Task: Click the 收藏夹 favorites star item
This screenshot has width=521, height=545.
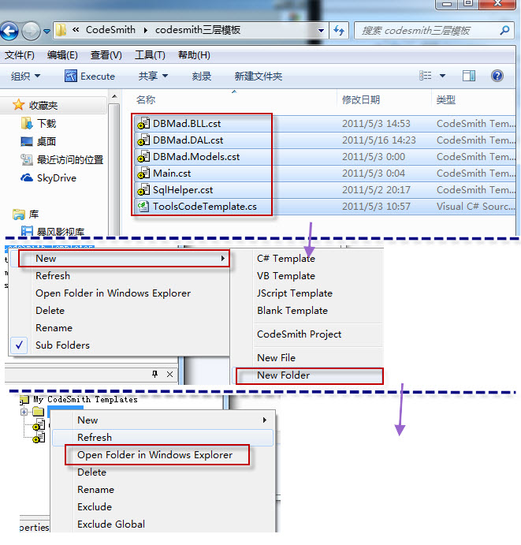Action: point(35,105)
